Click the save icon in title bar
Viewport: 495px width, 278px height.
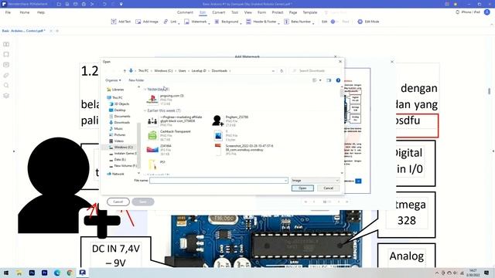coord(67,4)
